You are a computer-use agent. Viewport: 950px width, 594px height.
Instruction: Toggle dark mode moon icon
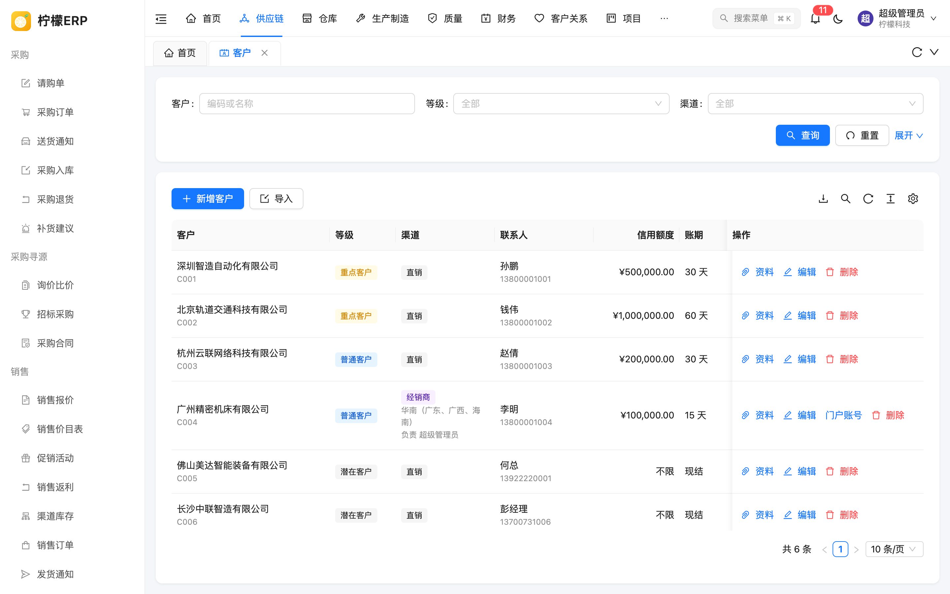click(x=838, y=18)
